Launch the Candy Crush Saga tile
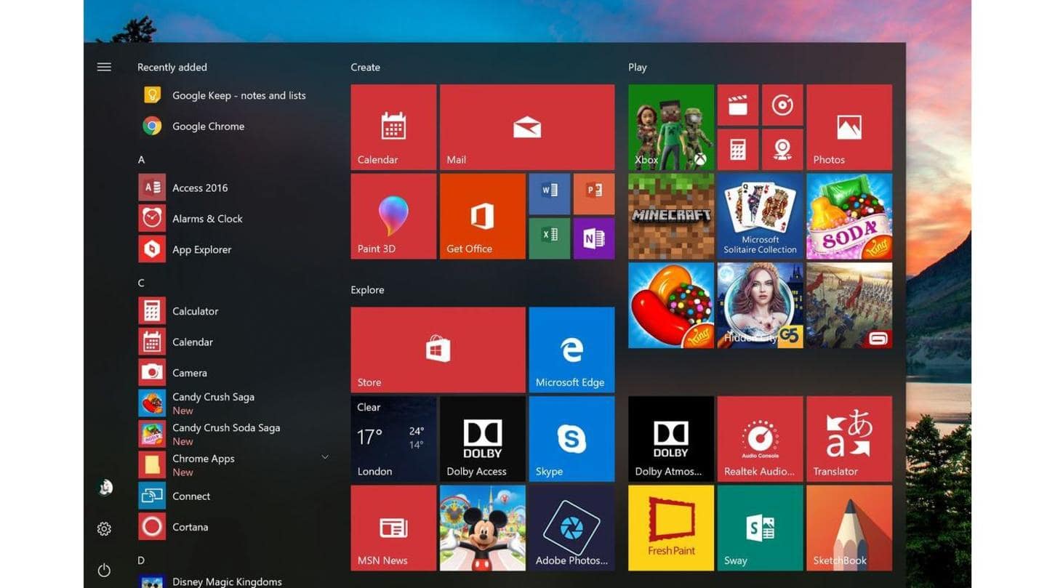Image resolution: width=1047 pixels, height=588 pixels. pos(671,305)
